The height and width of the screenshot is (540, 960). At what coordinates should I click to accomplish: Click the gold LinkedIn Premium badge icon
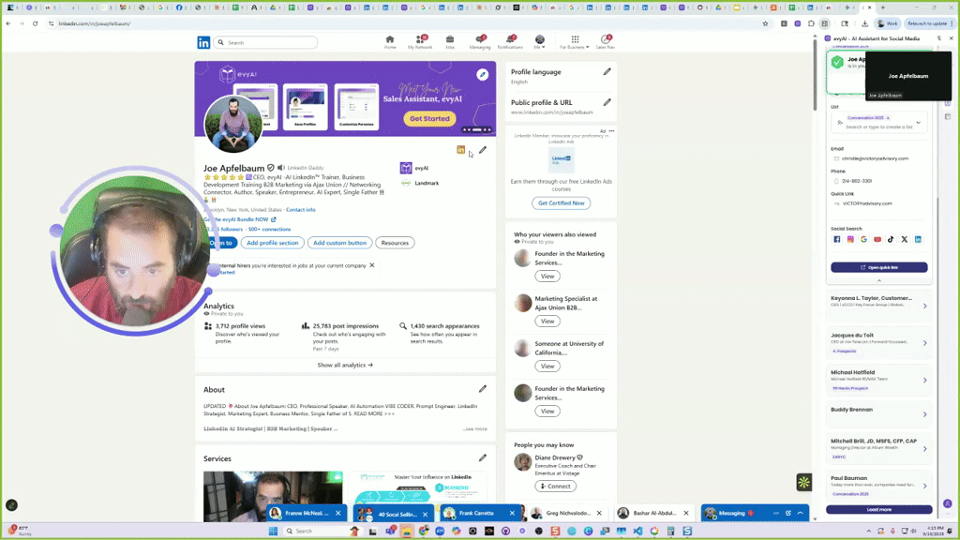[x=461, y=150]
